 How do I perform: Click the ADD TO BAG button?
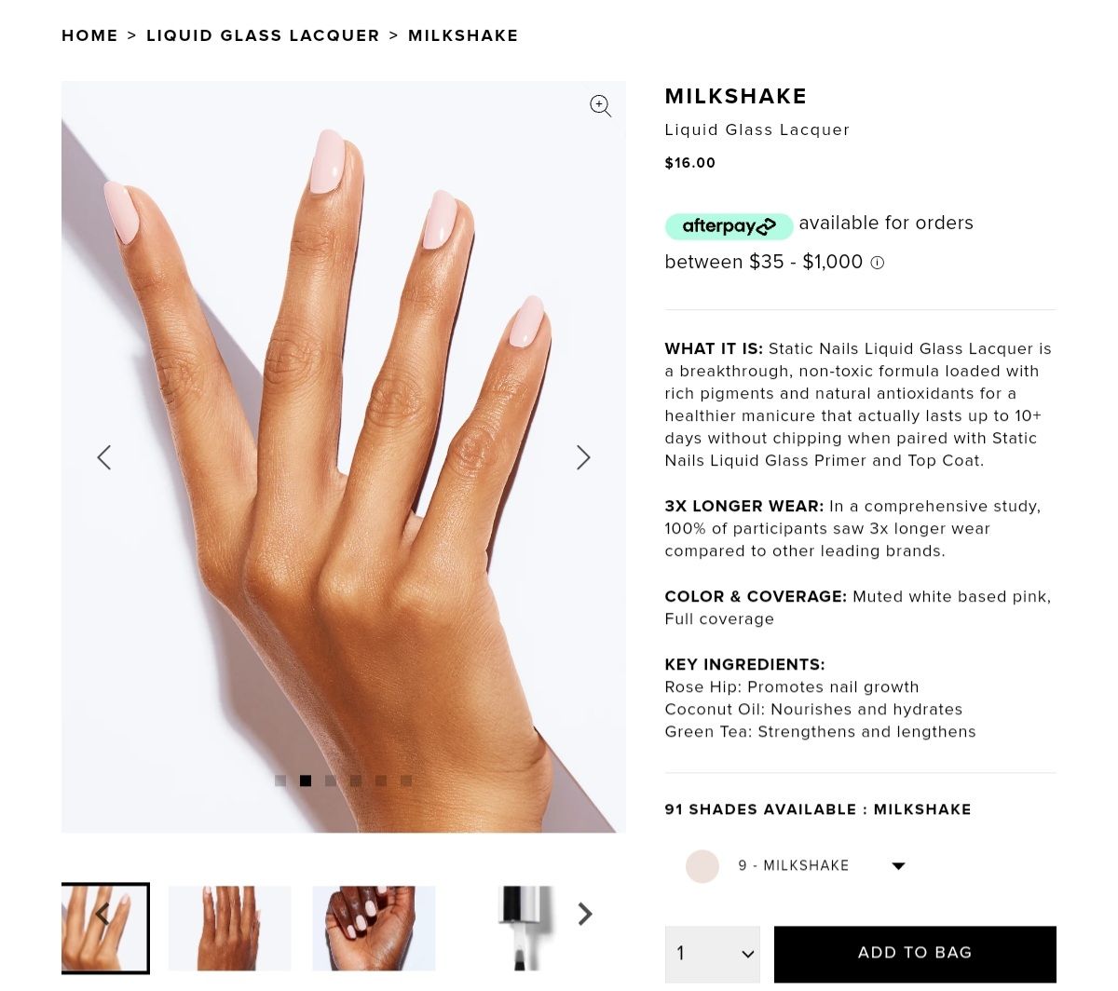915,953
